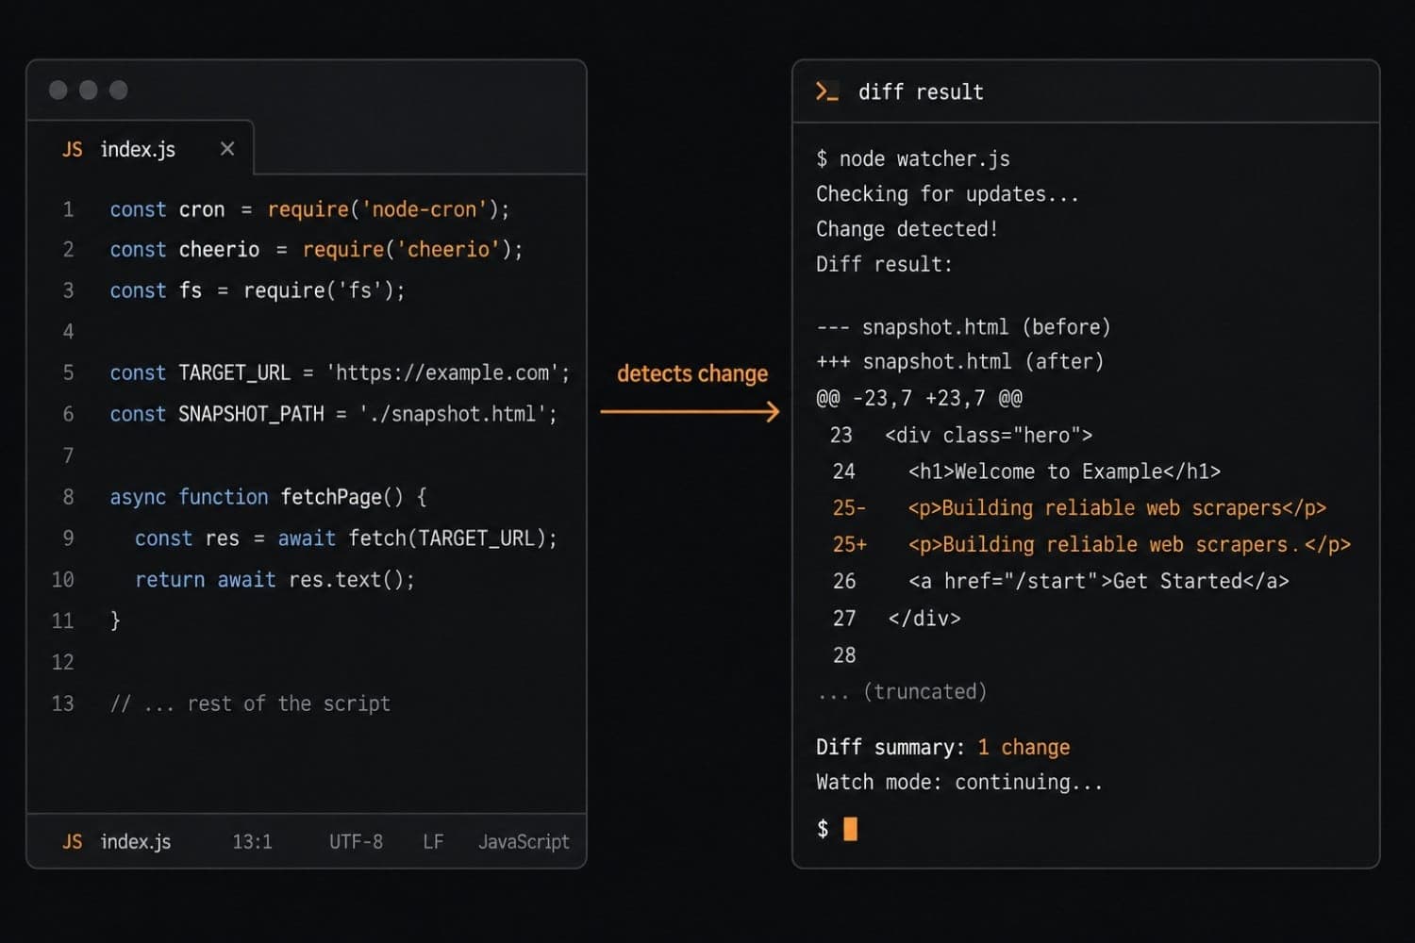
Task: Click second gray window control dot
Action: pos(89,90)
